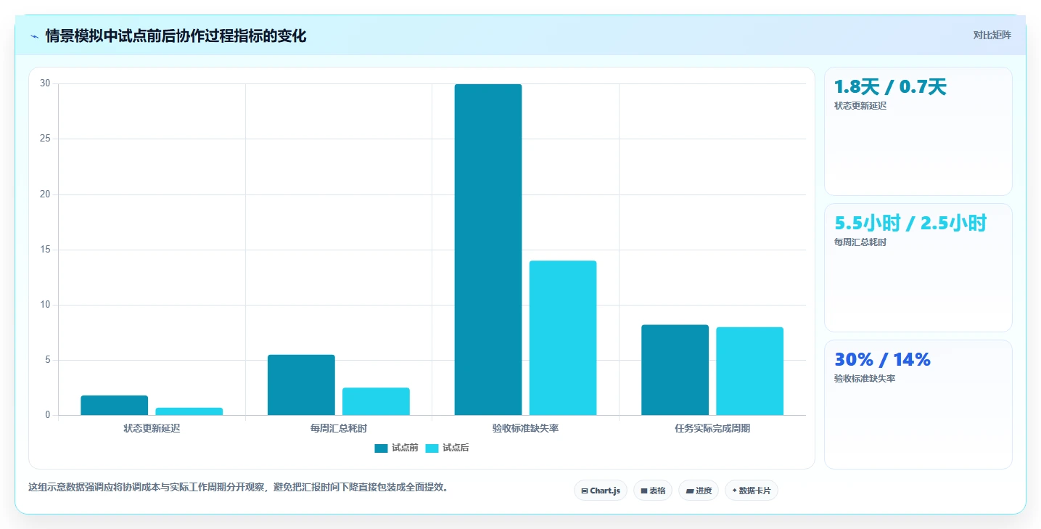
Task: Click the 状态更新延迟 card caption
Action: 860,105
